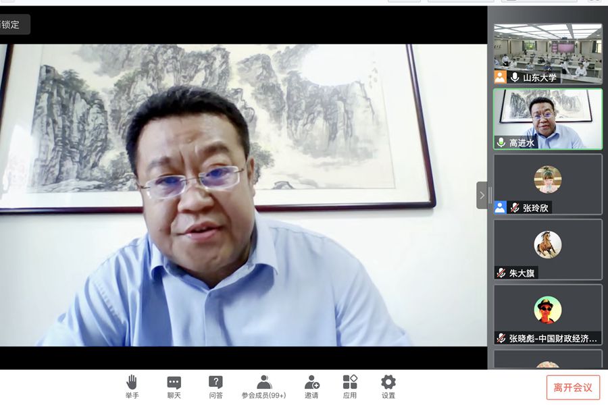Click 朱大旗's horse avatar tile
Screen dimensions: 608x405
pyautogui.click(x=547, y=244)
